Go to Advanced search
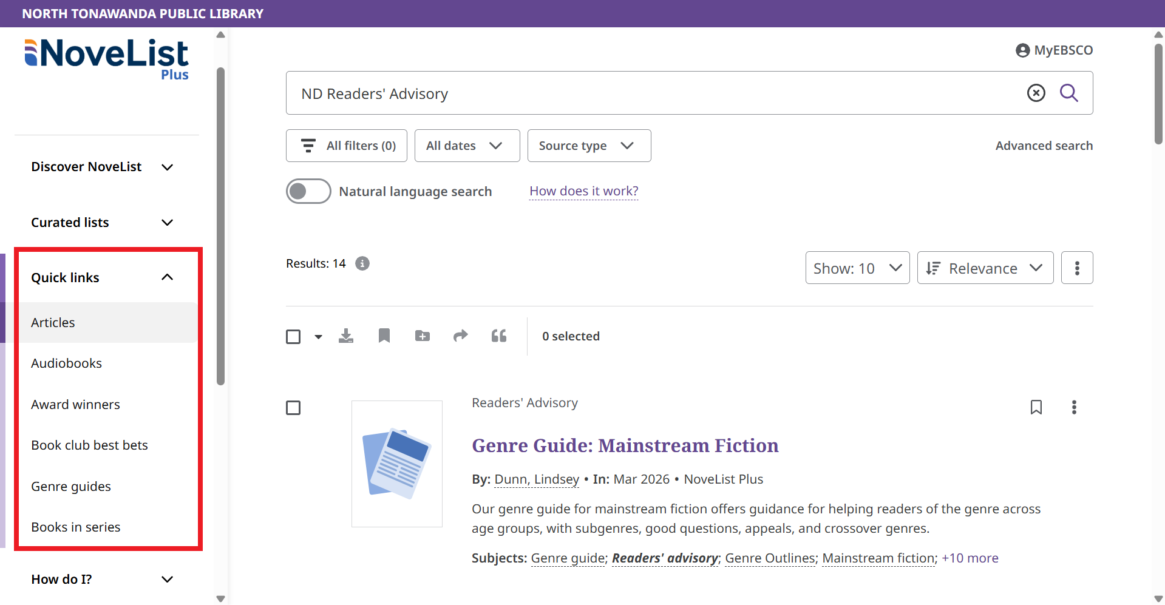This screenshot has width=1165, height=605. click(1044, 146)
